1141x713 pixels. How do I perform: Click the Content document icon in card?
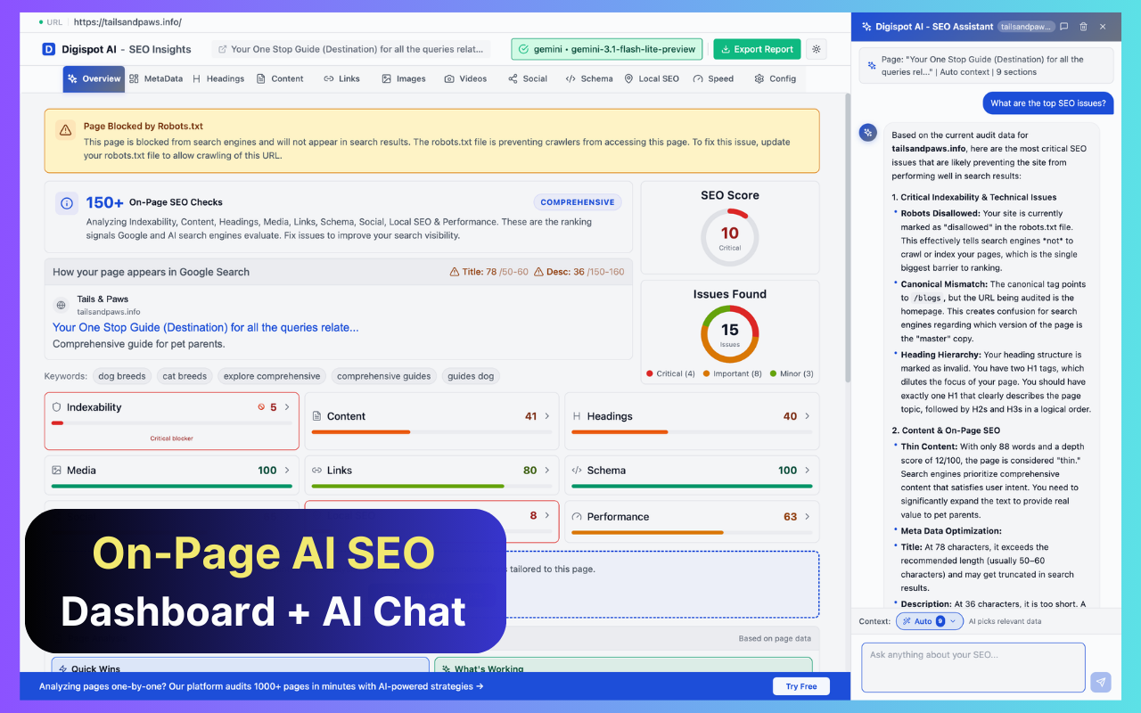pos(317,416)
